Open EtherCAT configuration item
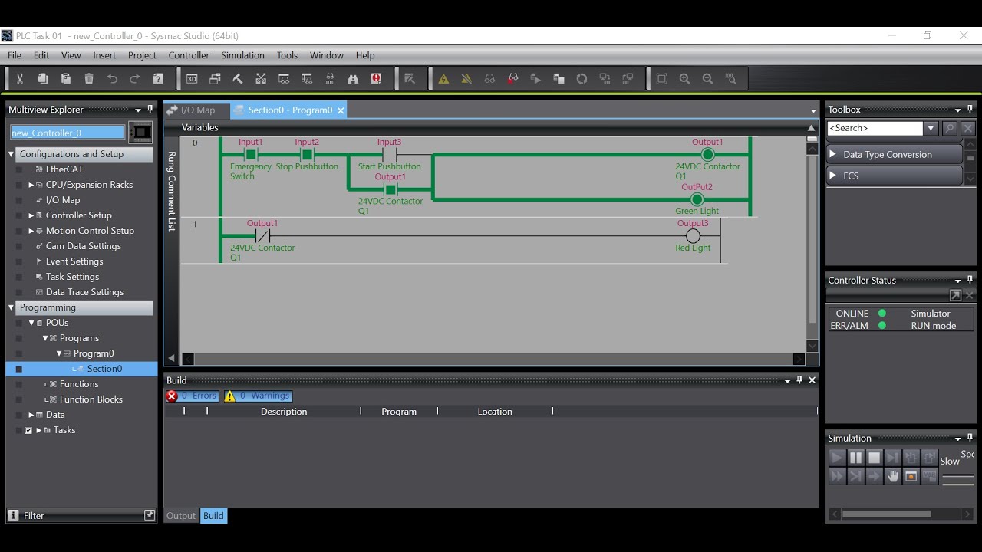982x552 pixels. pyautogui.click(x=64, y=169)
